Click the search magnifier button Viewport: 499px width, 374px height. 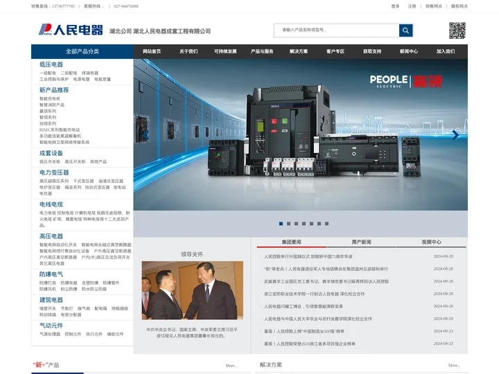point(405,30)
